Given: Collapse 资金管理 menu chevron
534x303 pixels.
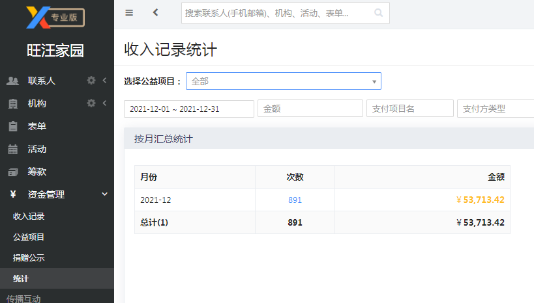Looking at the screenshot, I should (x=104, y=194).
